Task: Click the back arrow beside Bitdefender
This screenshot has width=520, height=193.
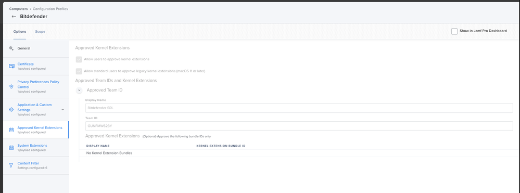Action: pos(14,16)
